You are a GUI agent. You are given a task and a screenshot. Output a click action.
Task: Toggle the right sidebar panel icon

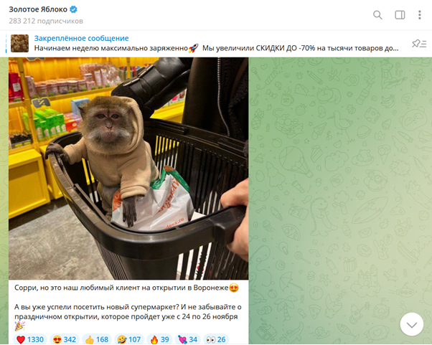coord(400,15)
